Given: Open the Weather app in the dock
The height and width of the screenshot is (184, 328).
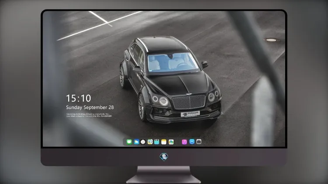Looking at the screenshot, I should (x=136, y=142).
